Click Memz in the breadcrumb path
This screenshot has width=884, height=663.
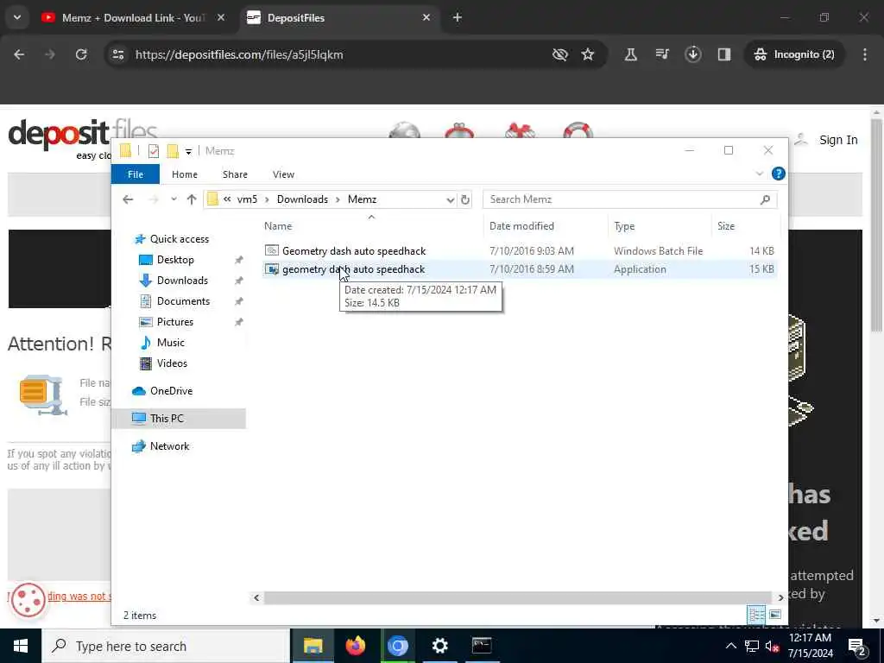coord(362,199)
